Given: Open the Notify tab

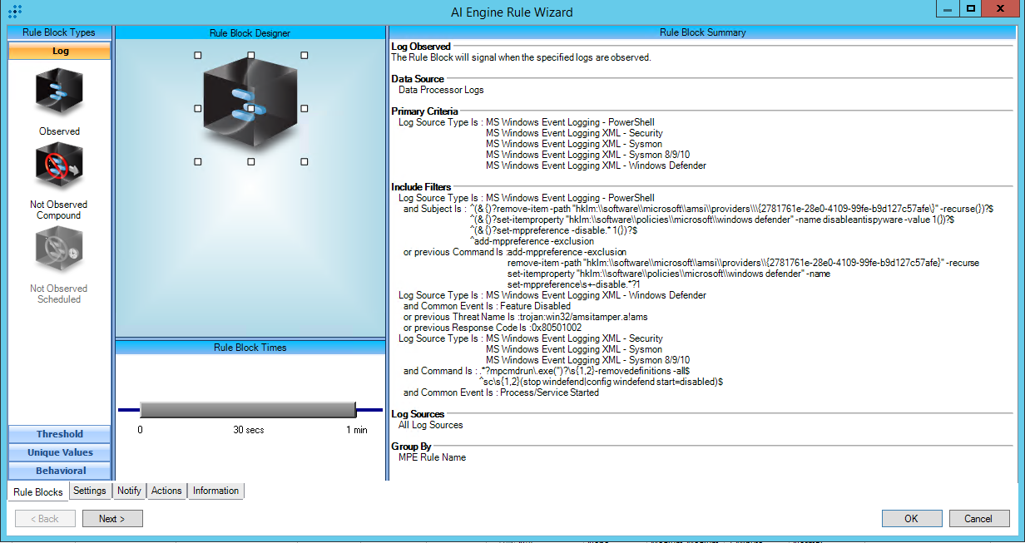Looking at the screenshot, I should [129, 491].
